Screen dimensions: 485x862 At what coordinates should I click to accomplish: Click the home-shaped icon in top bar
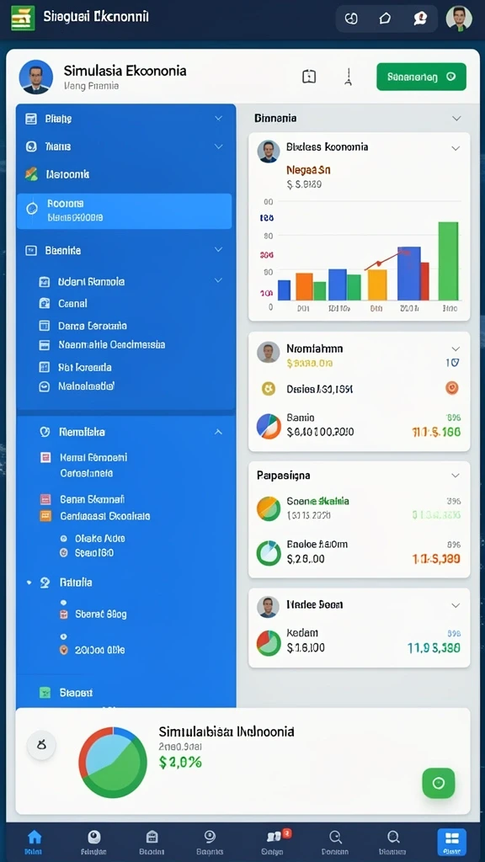click(x=385, y=19)
